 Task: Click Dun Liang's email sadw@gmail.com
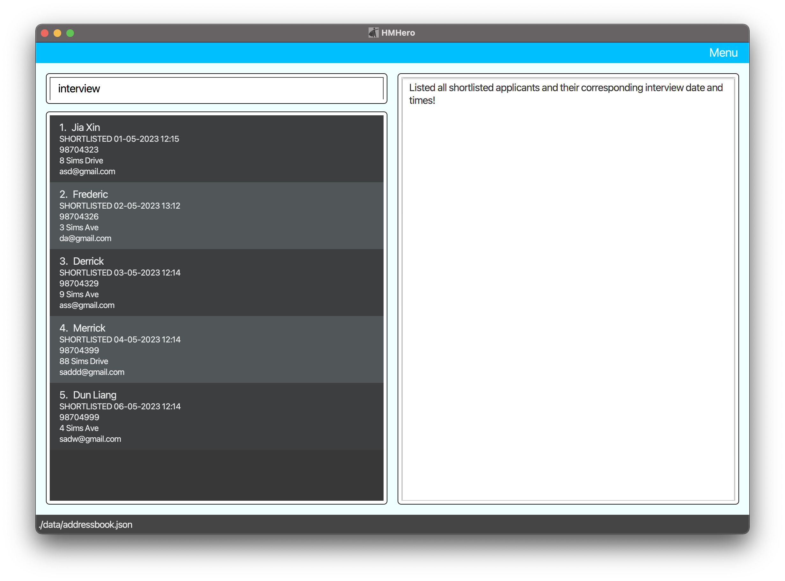pos(90,439)
